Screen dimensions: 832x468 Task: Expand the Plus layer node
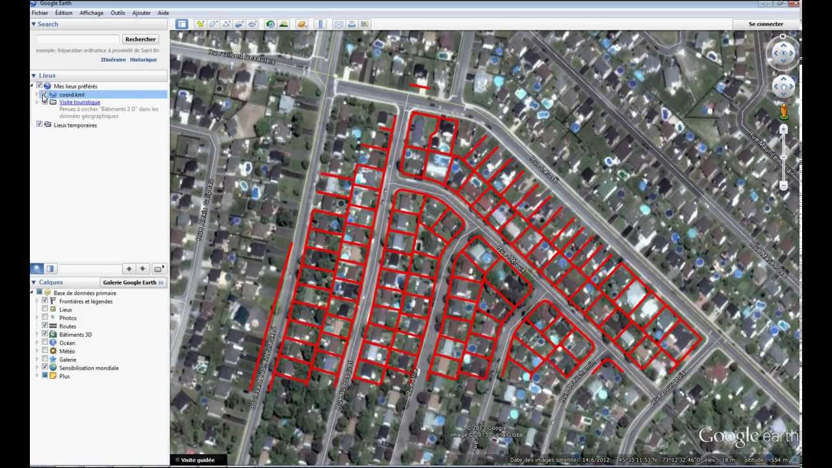[37, 376]
